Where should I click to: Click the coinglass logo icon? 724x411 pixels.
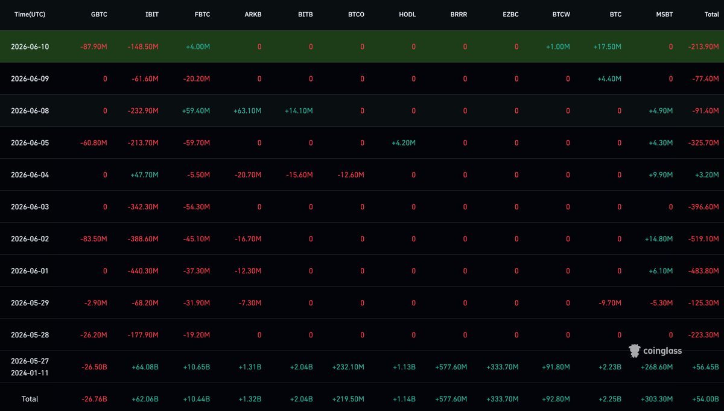(634, 351)
